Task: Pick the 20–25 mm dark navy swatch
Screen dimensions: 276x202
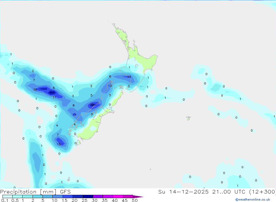Action: [78, 196]
